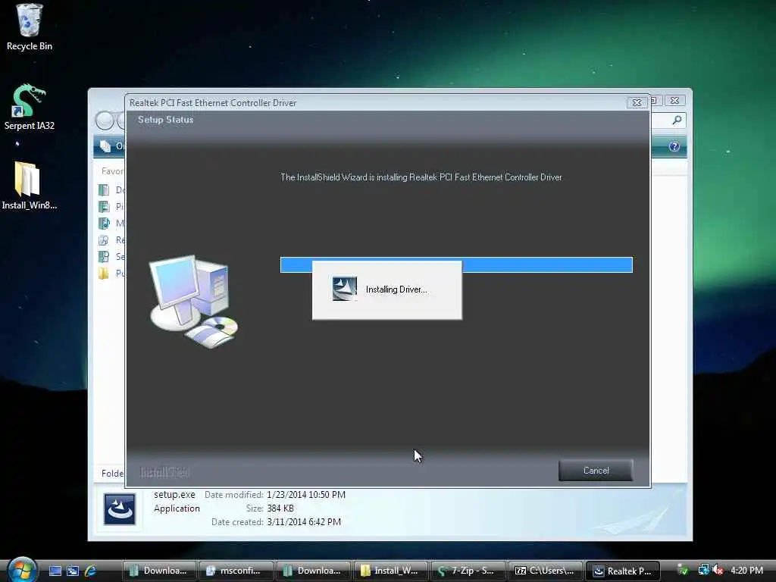Click the safely remove hardware tray icon
Viewport: 776px width, 582px height.
tap(683, 570)
